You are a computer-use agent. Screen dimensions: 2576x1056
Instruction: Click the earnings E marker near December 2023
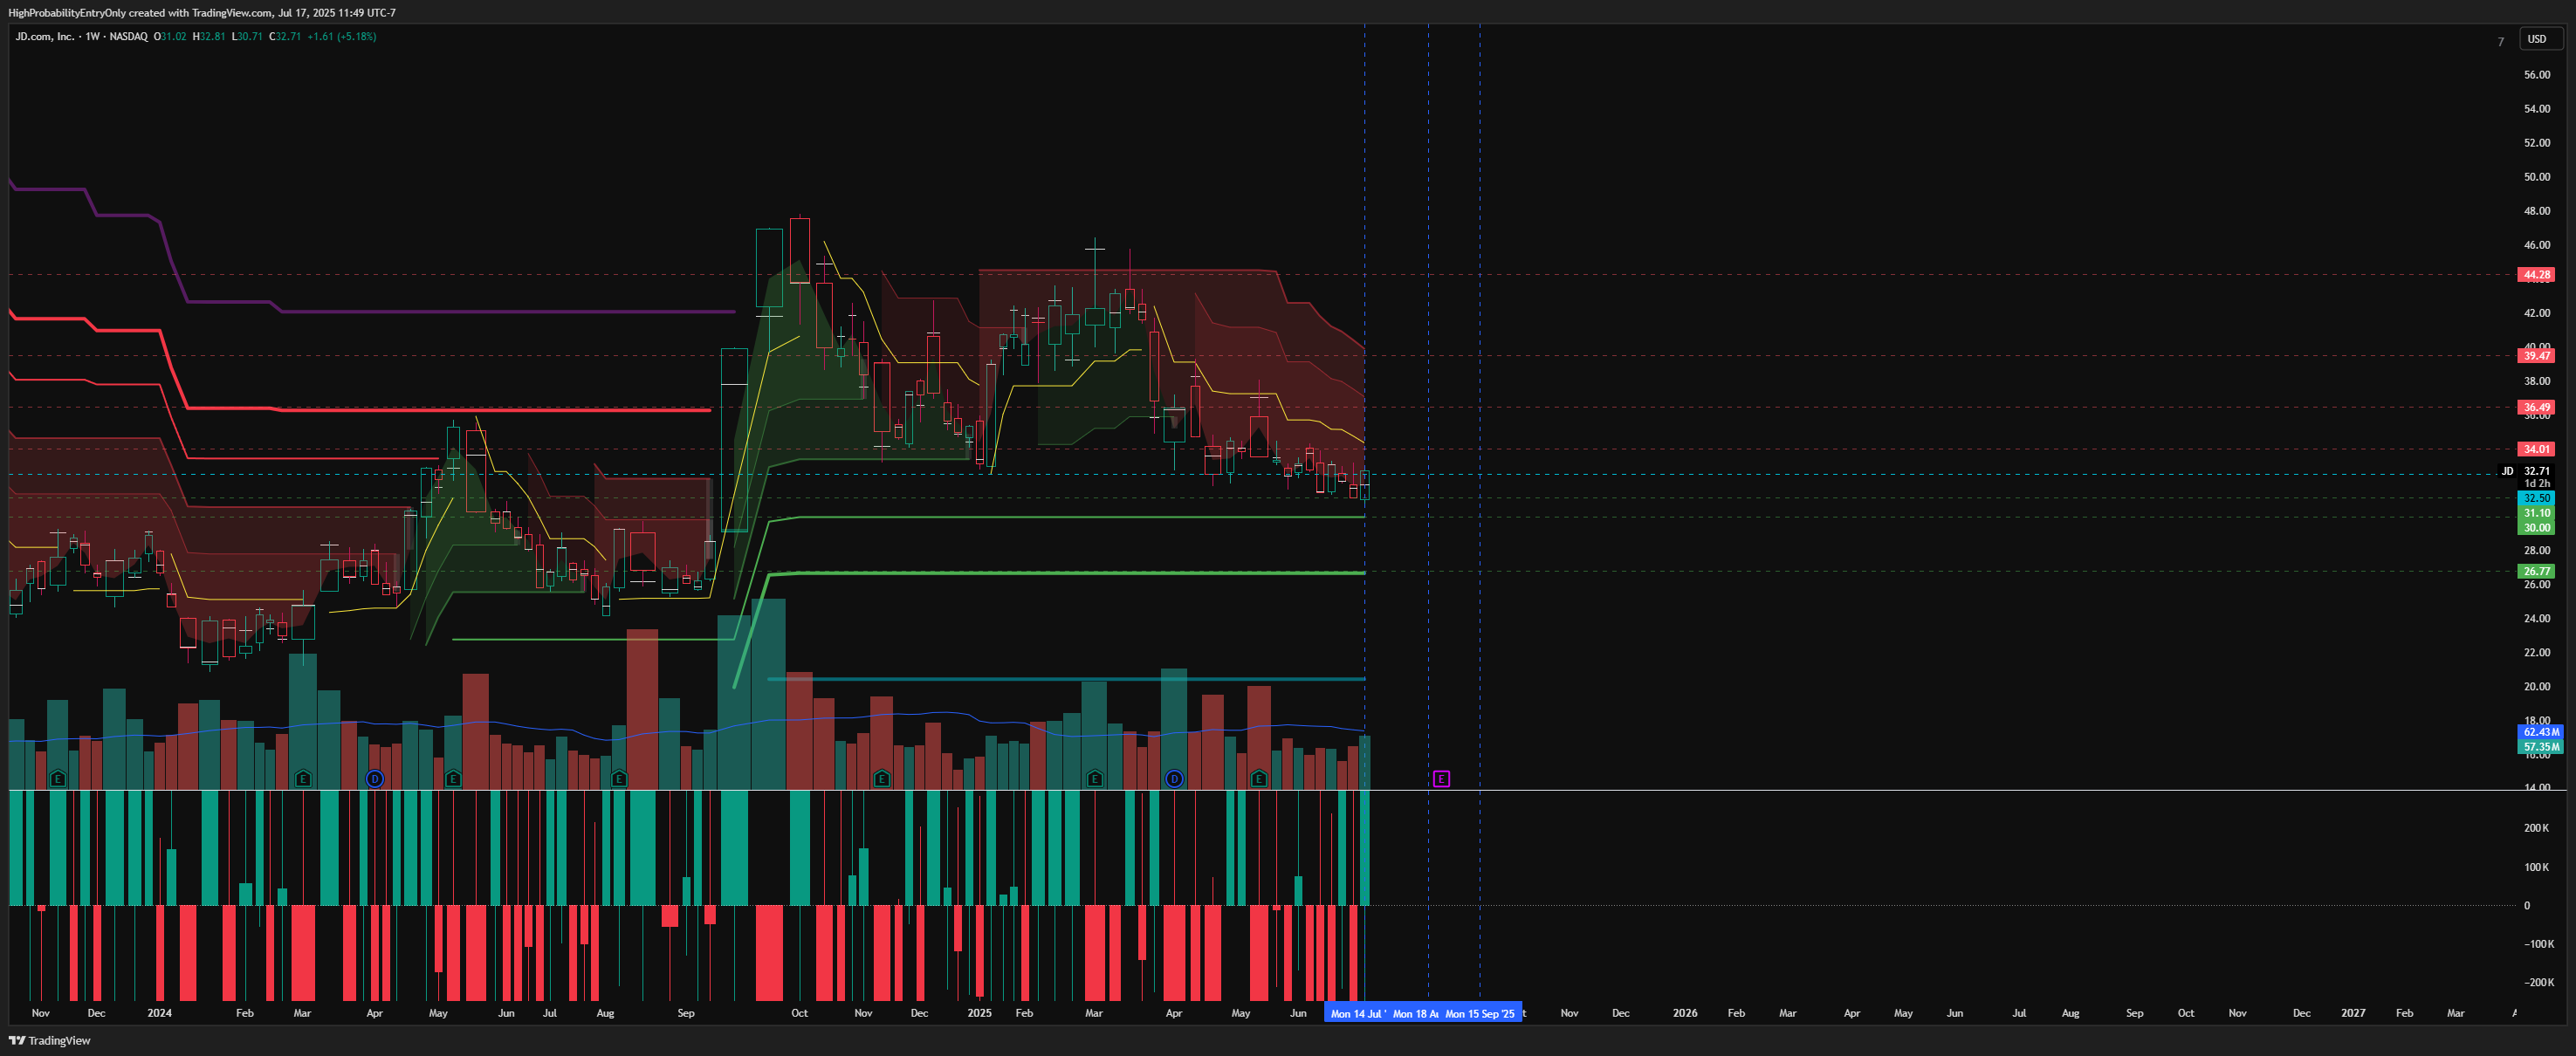(58, 778)
